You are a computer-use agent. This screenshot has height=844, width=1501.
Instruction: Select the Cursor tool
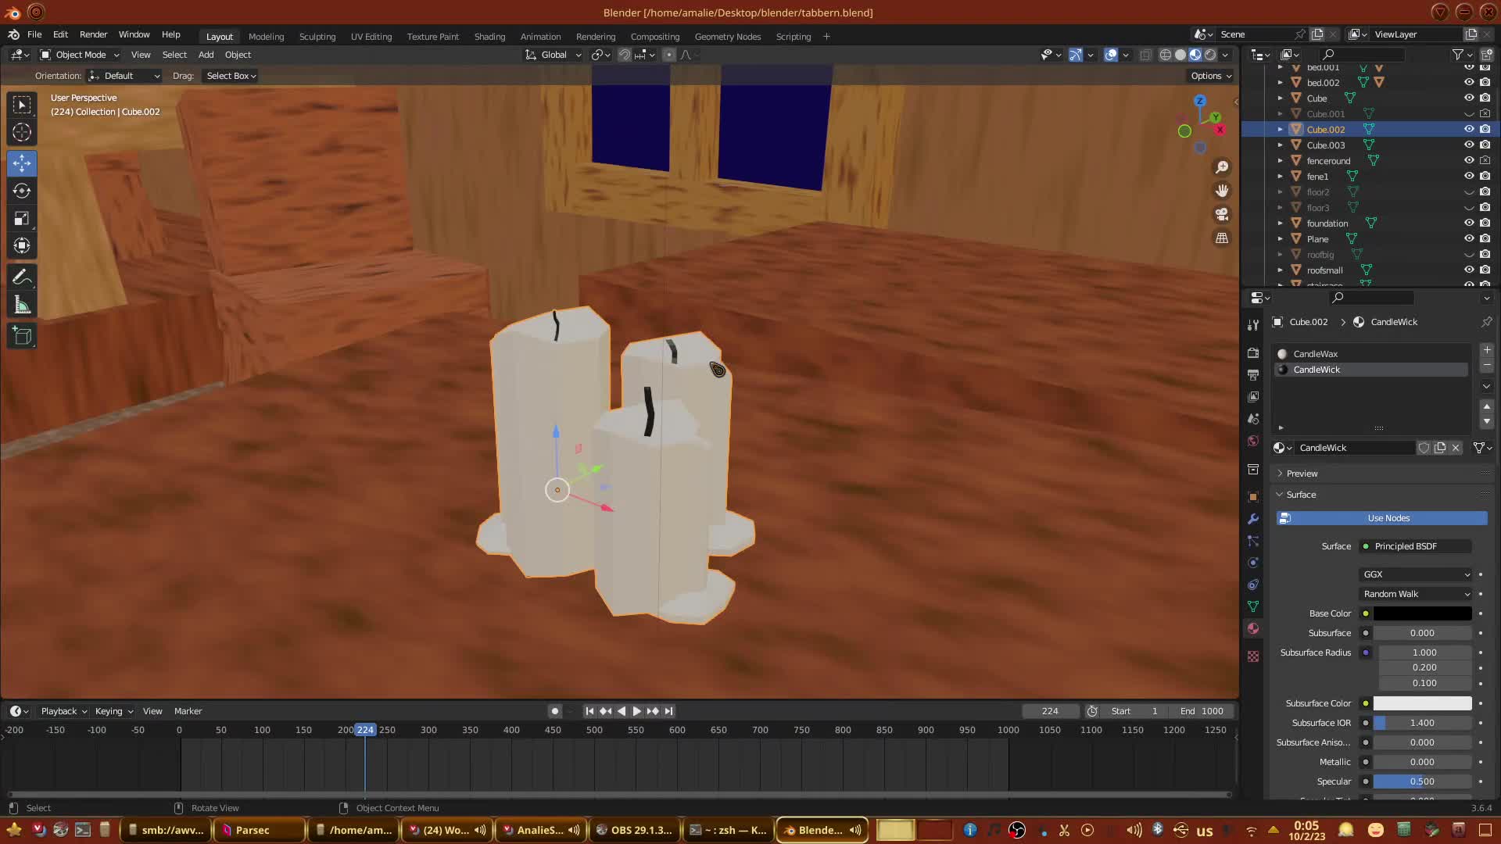point(22,132)
